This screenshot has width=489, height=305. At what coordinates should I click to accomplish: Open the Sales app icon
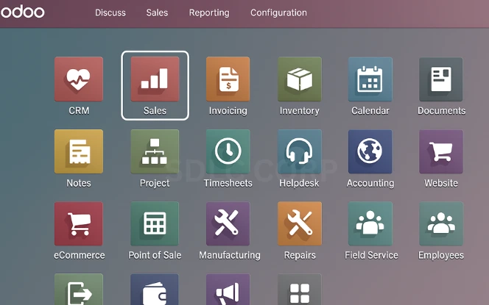[x=155, y=79]
